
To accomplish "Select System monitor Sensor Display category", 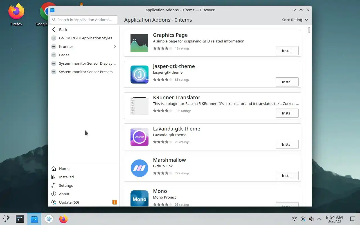I will tap(84, 63).
